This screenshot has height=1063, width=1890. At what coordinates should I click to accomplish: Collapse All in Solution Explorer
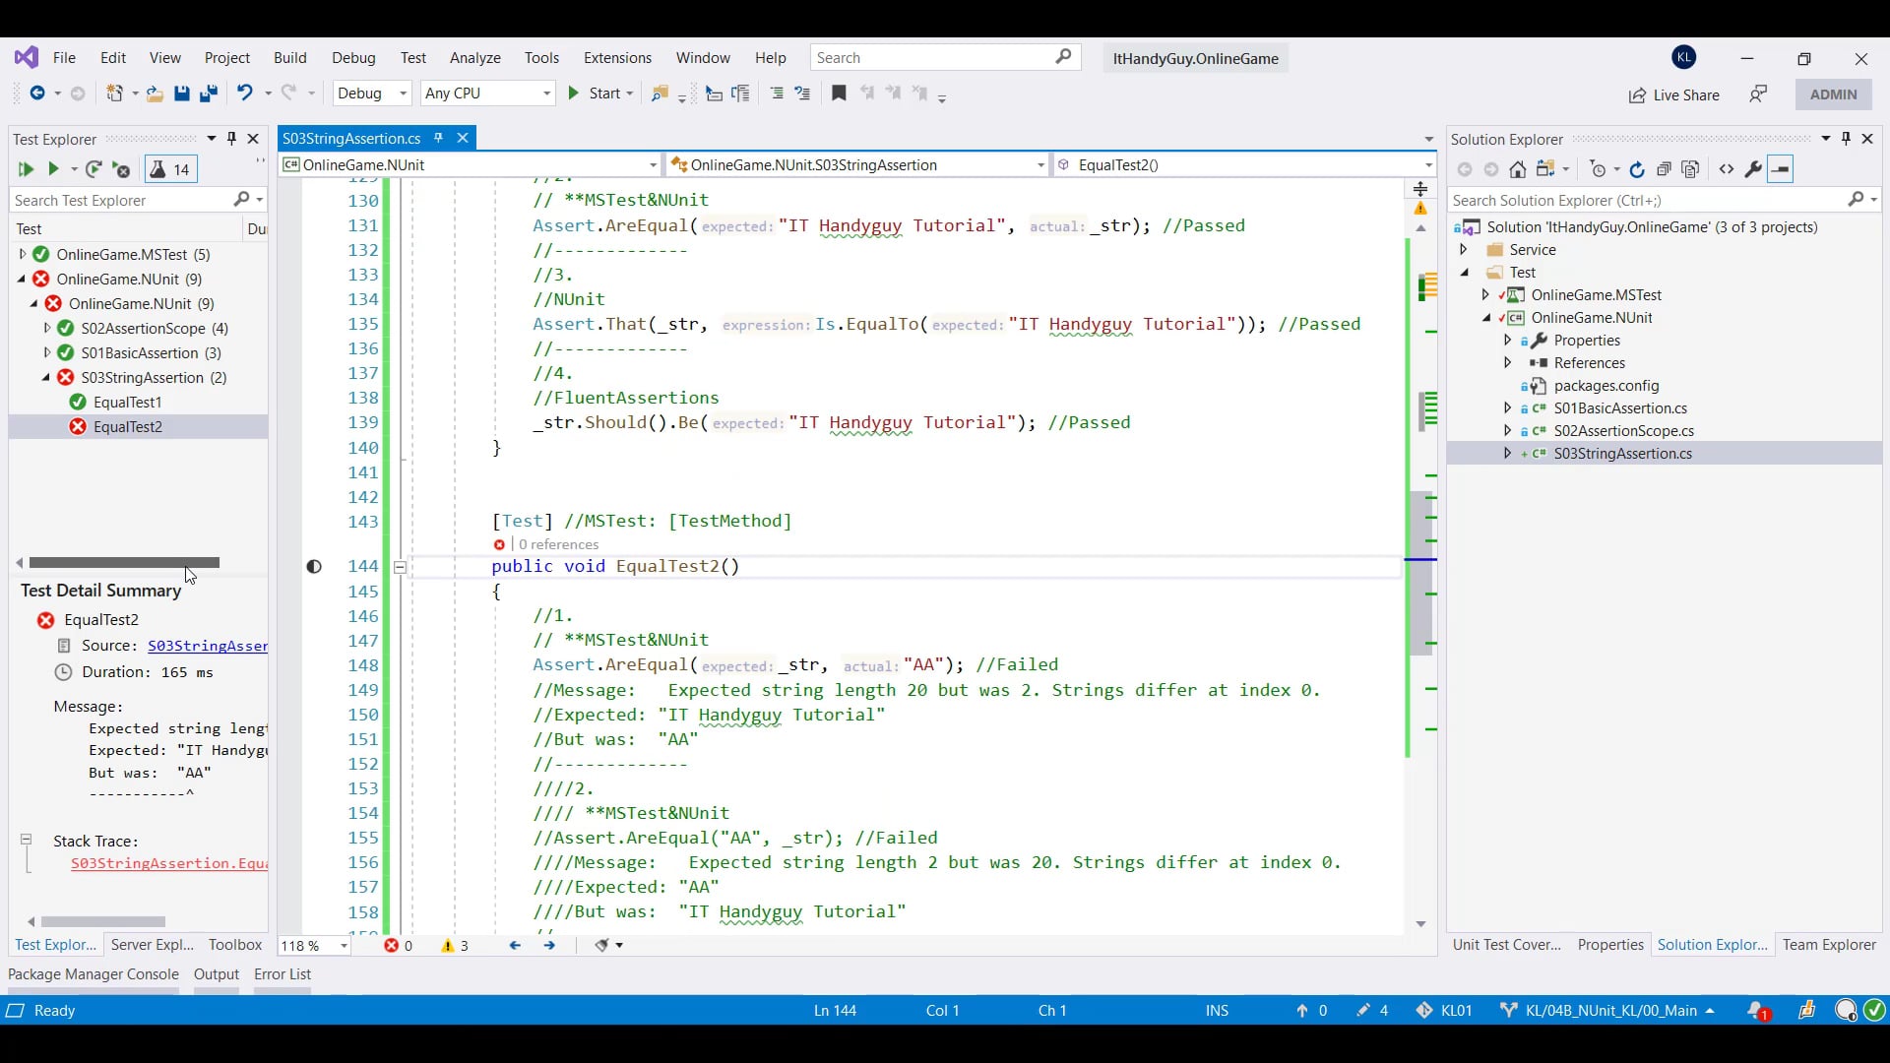pos(1664,169)
